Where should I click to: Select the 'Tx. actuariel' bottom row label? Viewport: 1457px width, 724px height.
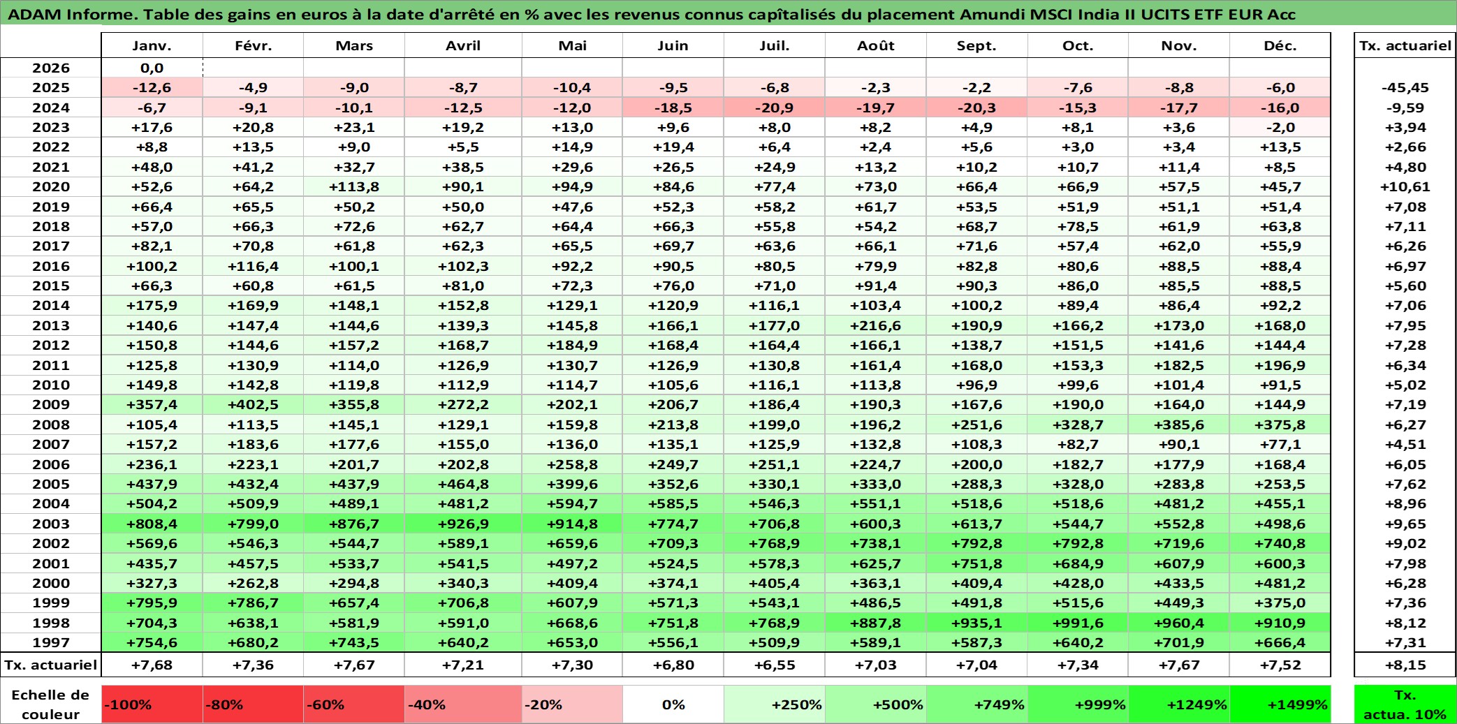[x=51, y=665]
